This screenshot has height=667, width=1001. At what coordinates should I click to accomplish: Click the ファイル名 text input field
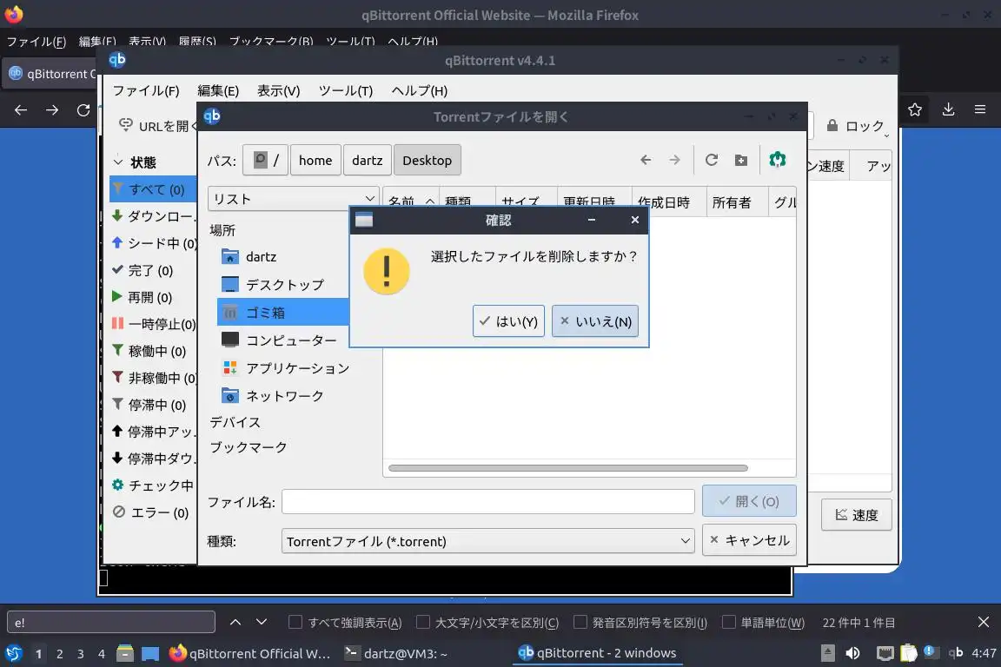[487, 502]
